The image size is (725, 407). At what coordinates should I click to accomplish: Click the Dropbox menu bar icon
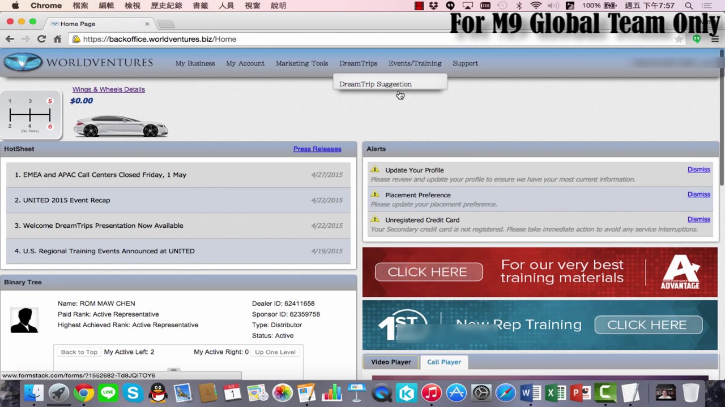tap(434, 6)
